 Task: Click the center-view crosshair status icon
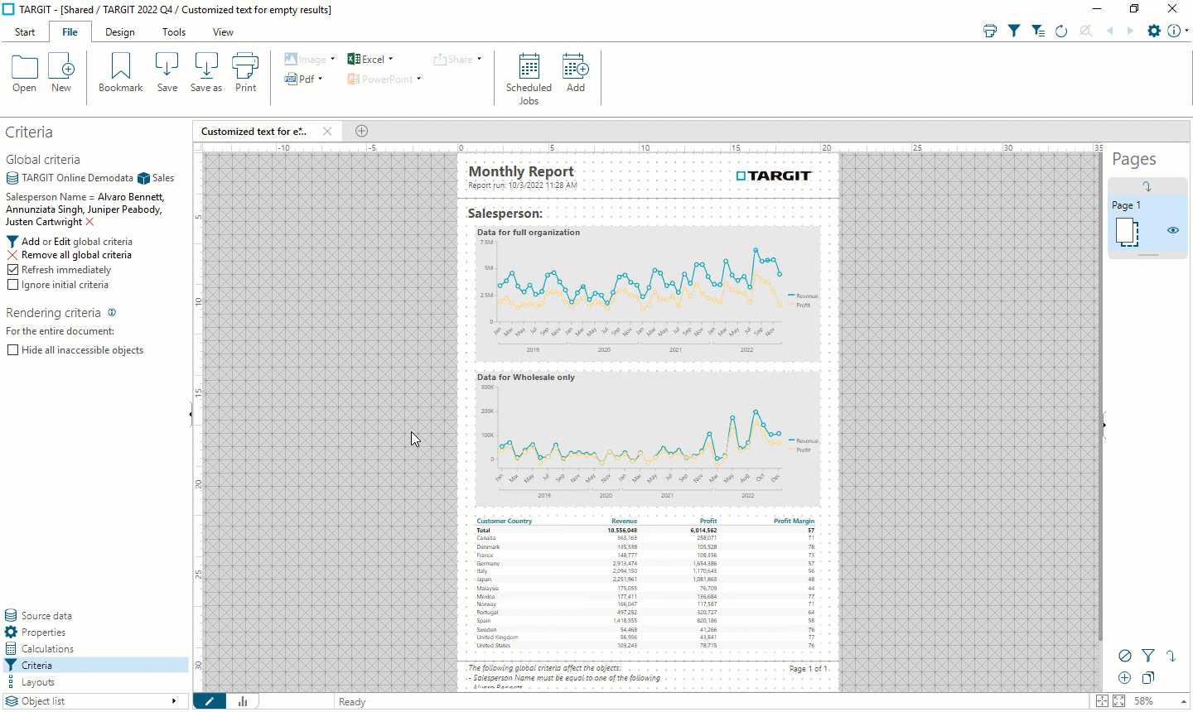coord(1102,701)
